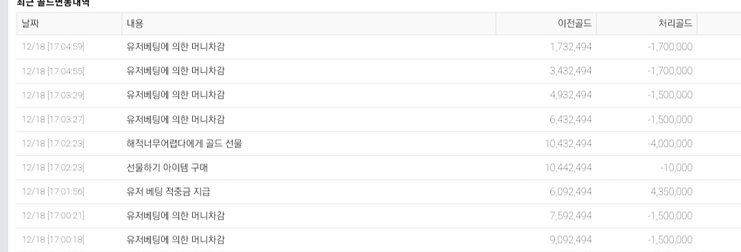Select the 12/18 17:01:56 row date
The height and width of the screenshot is (252, 741).
tap(53, 192)
